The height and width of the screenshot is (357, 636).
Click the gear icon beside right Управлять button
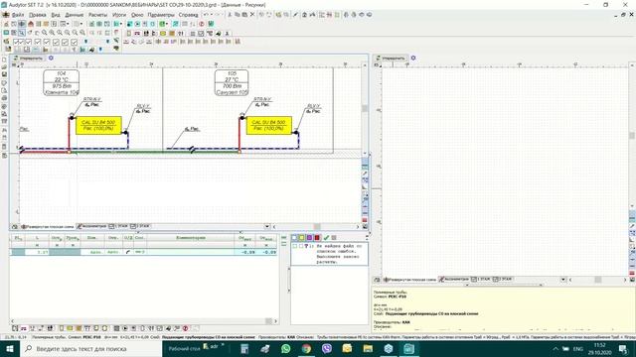point(413,58)
